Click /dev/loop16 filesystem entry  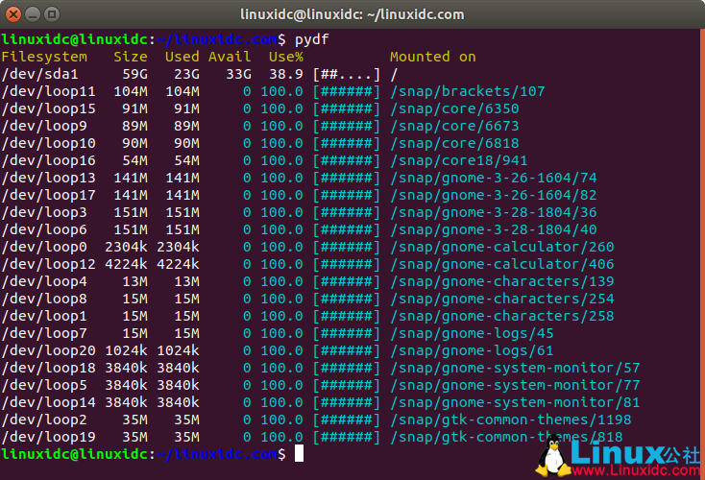point(49,161)
